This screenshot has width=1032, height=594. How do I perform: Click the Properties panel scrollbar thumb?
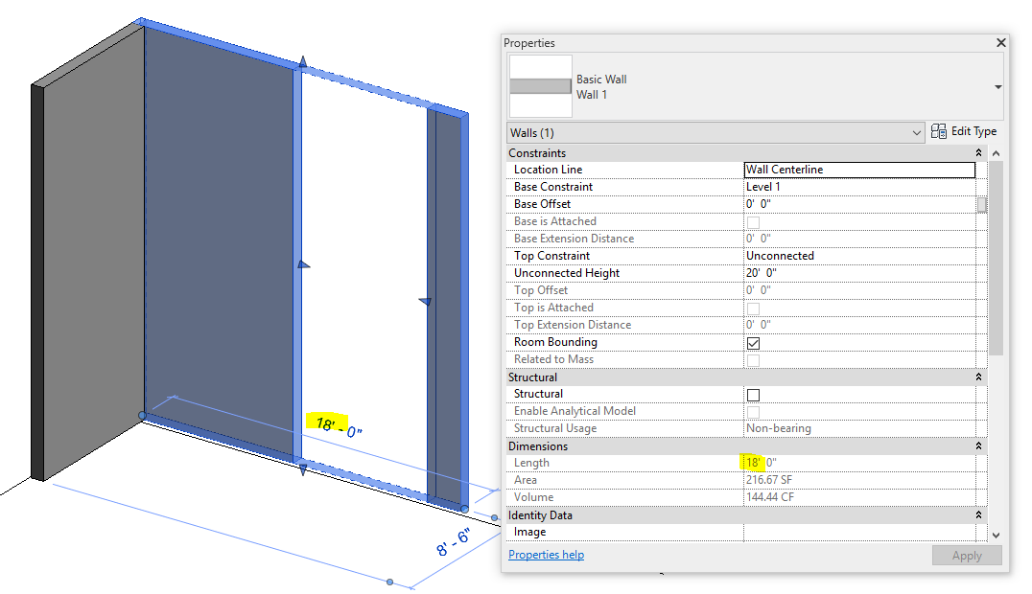pyautogui.click(x=997, y=259)
